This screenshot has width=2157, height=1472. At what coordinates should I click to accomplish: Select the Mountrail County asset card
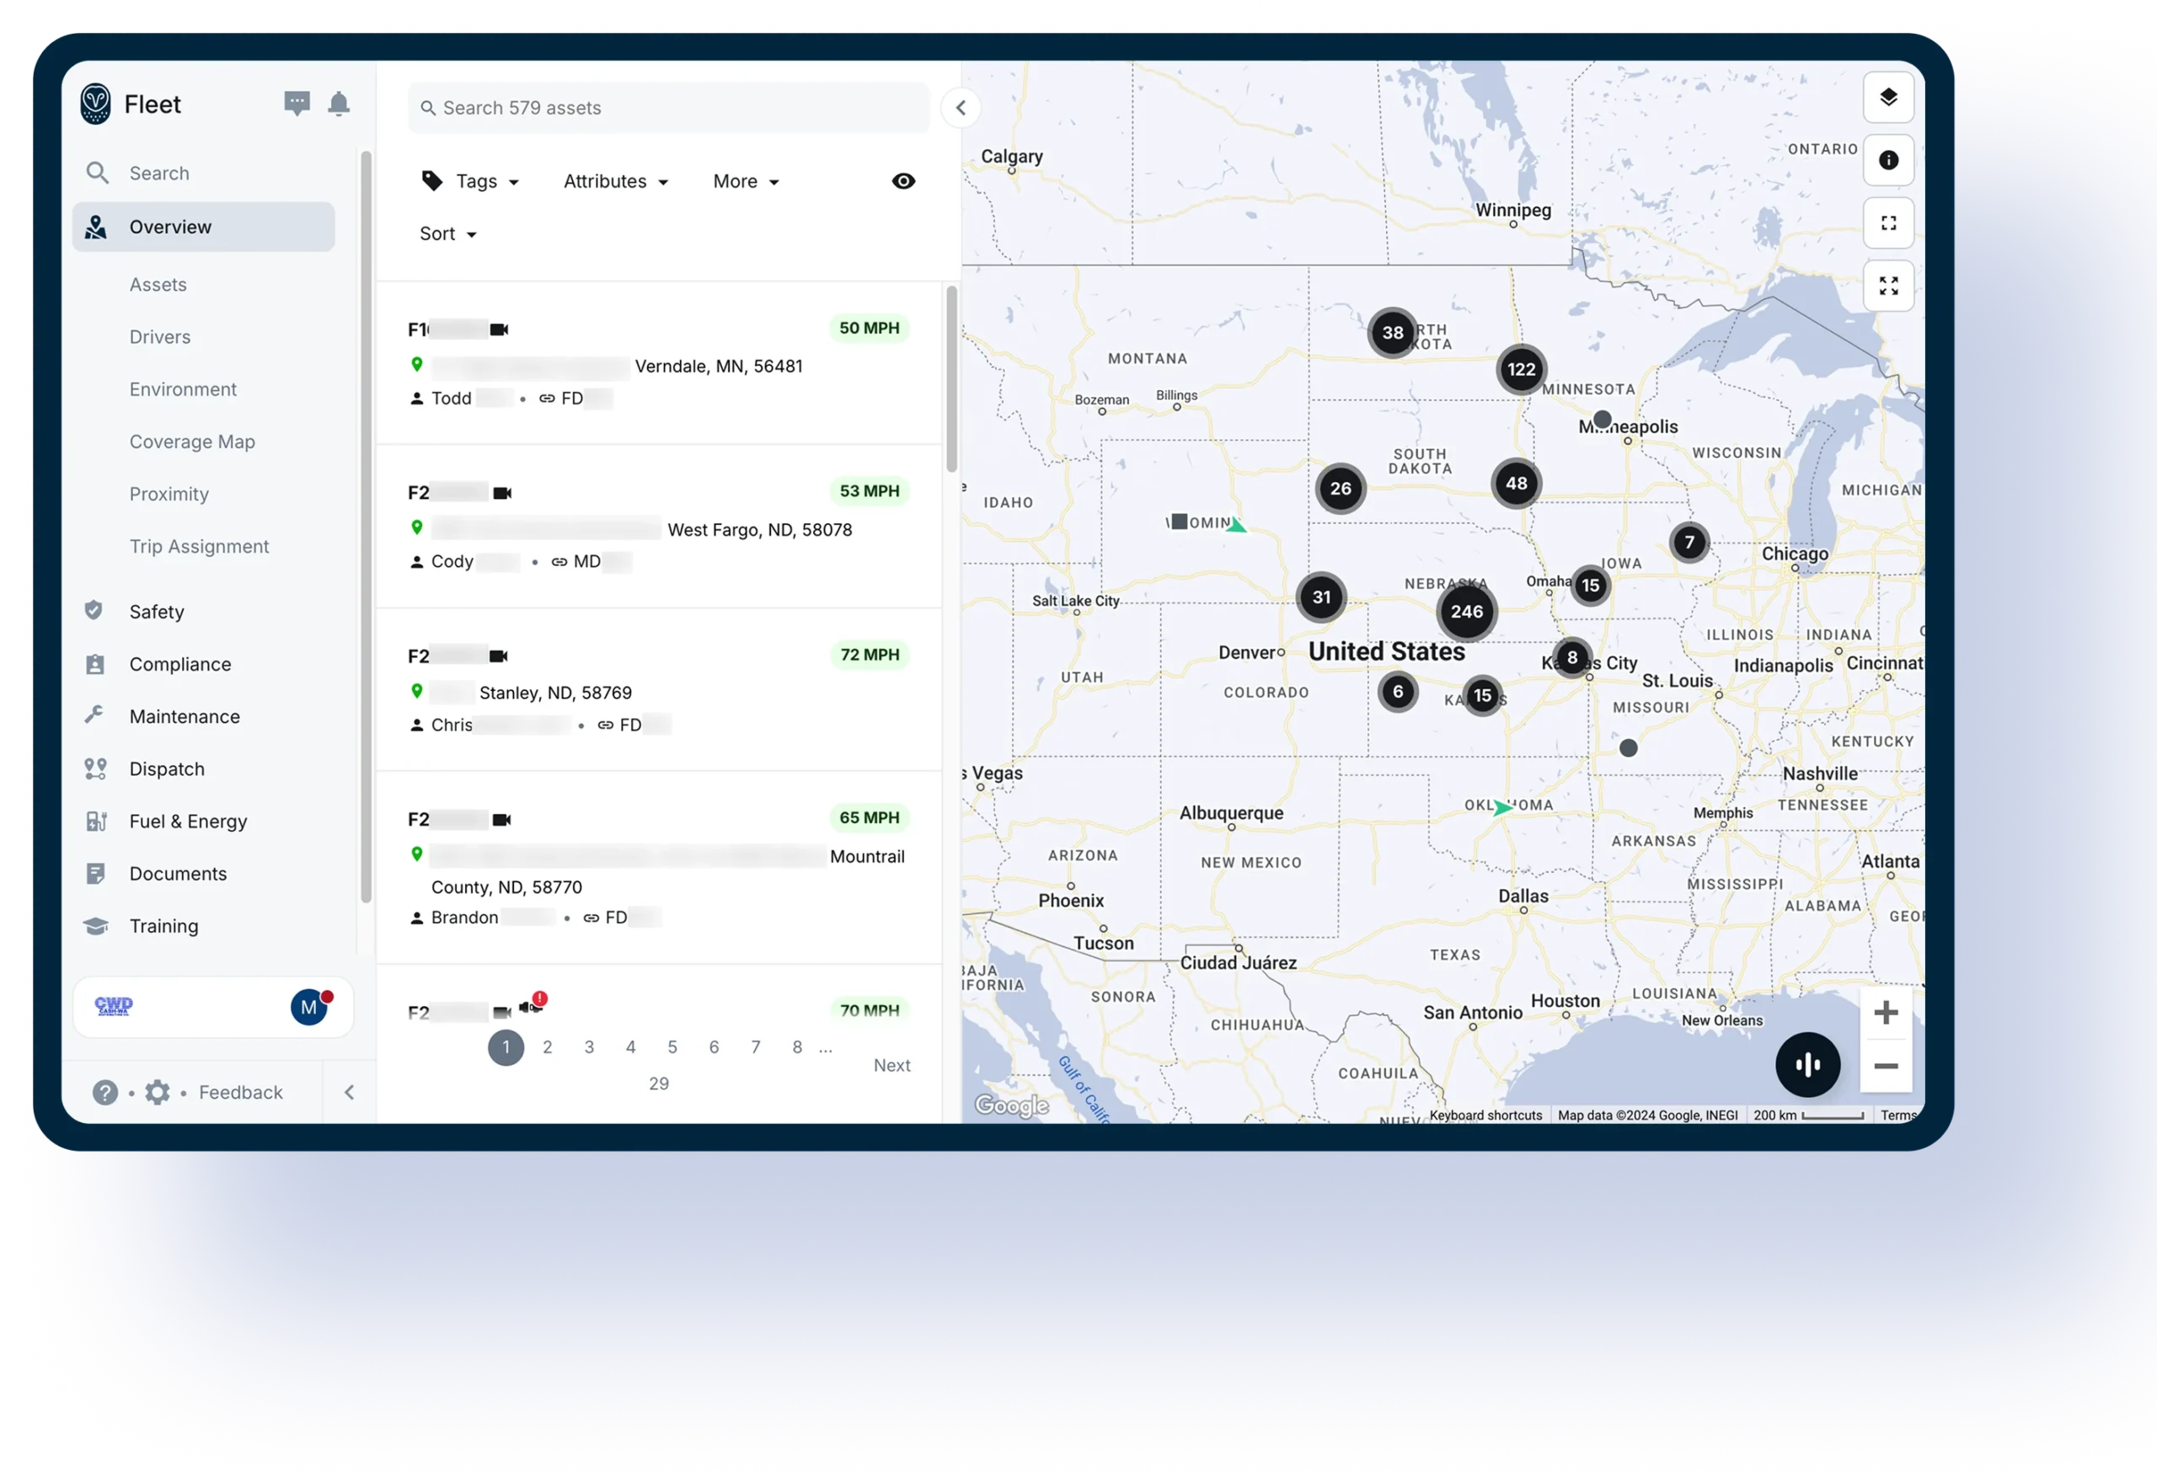[x=659, y=868]
